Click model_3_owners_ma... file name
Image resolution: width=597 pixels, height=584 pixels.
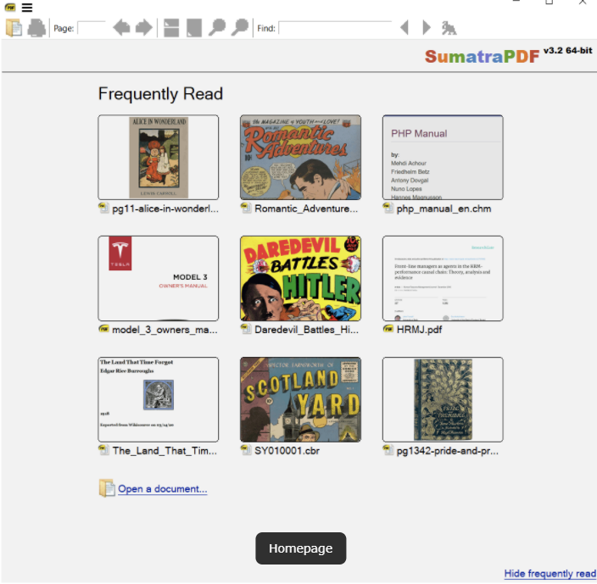pos(165,330)
